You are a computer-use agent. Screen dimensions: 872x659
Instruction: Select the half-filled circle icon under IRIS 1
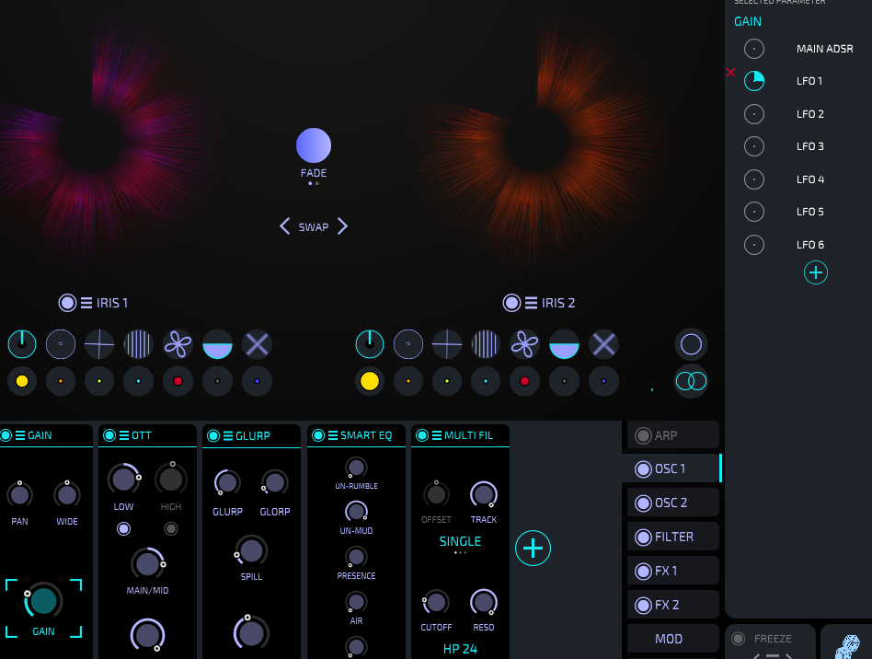pos(217,344)
